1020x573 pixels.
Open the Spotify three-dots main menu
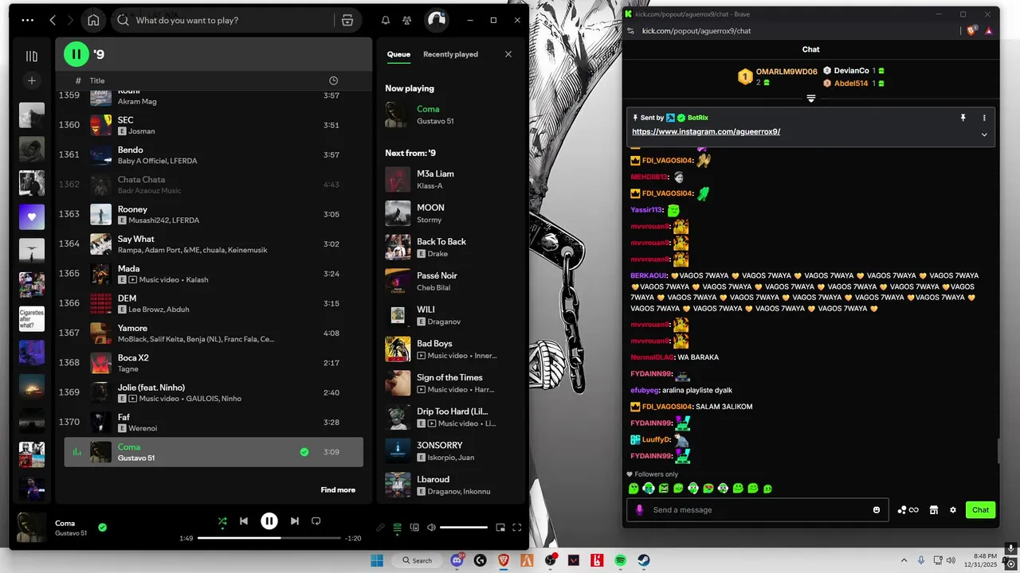[28, 20]
